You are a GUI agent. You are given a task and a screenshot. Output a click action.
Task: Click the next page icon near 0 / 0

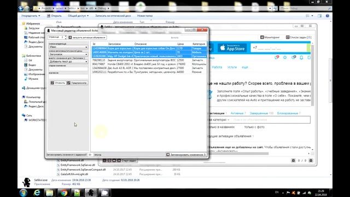pyautogui.click(x=311, y=160)
